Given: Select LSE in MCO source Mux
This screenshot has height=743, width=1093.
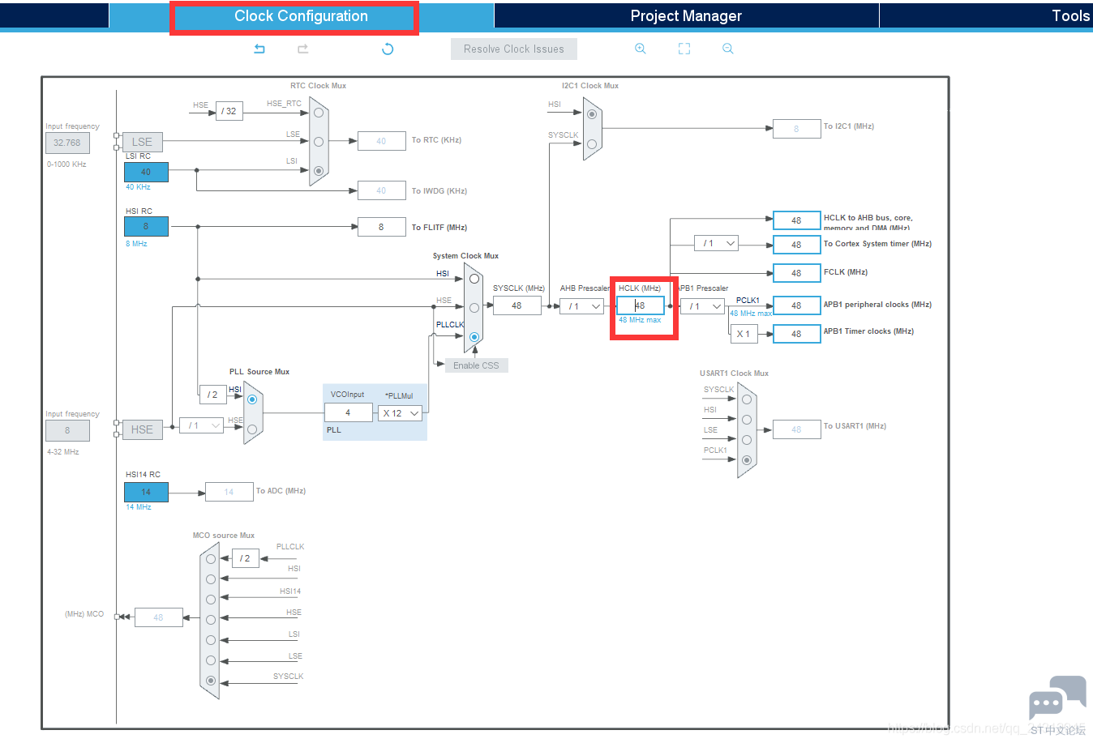Looking at the screenshot, I should click(211, 660).
